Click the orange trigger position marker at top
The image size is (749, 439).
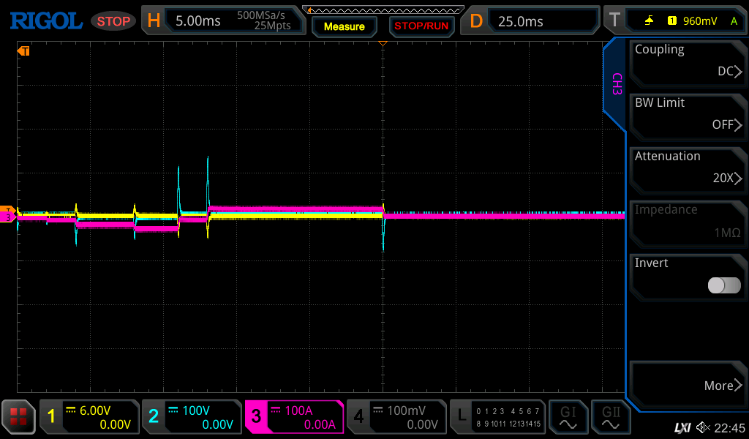click(382, 44)
